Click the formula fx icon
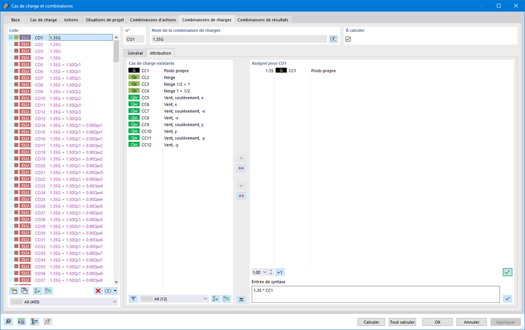This screenshot has width=525, height=330. pyautogui.click(x=47, y=322)
